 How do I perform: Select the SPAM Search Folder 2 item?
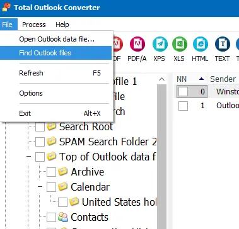(x=108, y=142)
